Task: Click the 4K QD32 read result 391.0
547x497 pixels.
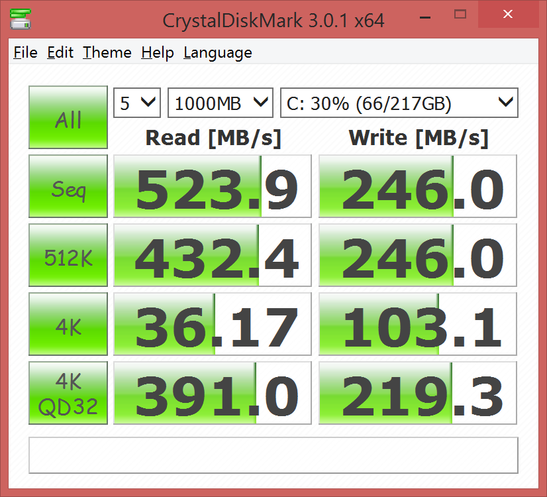Action: tap(213, 393)
